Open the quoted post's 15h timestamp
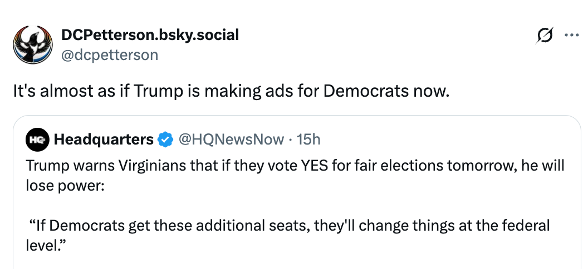 [x=309, y=139]
